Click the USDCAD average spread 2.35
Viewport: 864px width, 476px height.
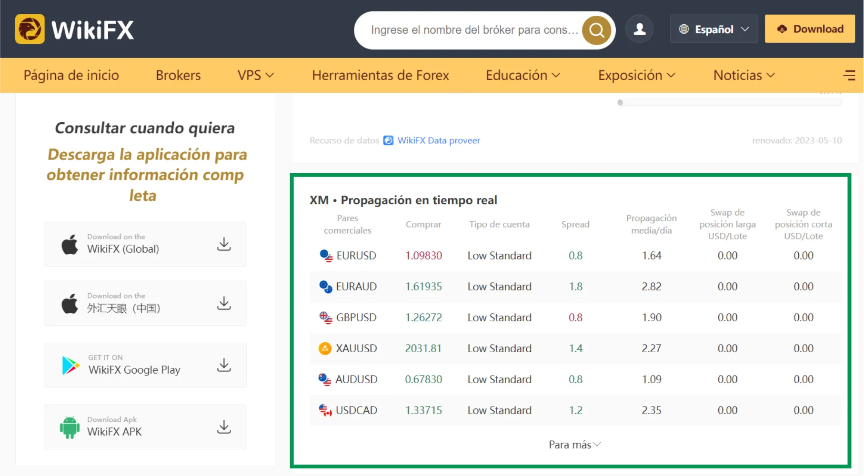click(651, 410)
